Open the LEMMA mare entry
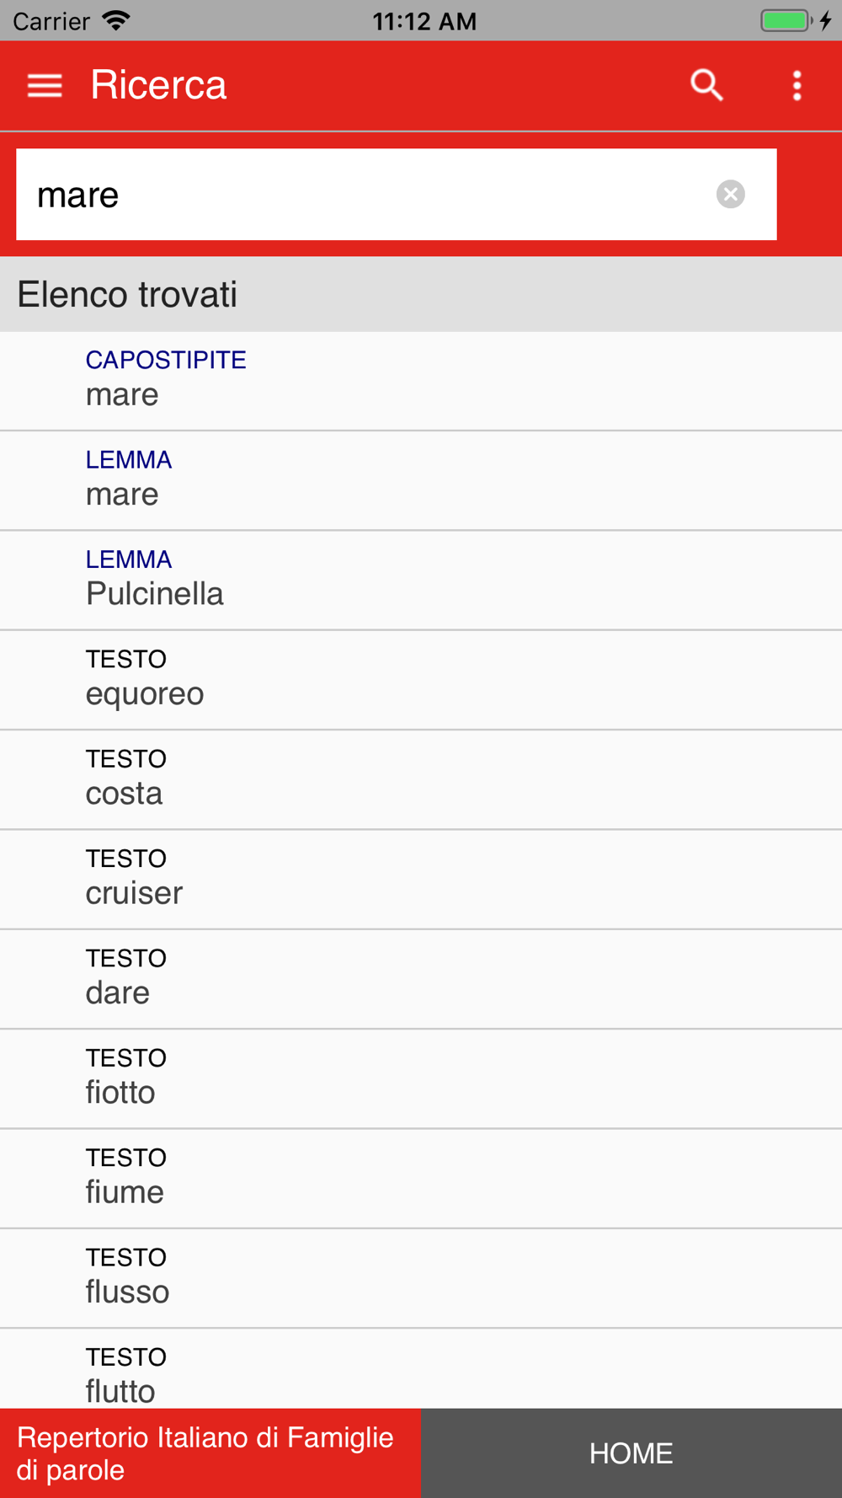The height and width of the screenshot is (1498, 842). point(421,479)
